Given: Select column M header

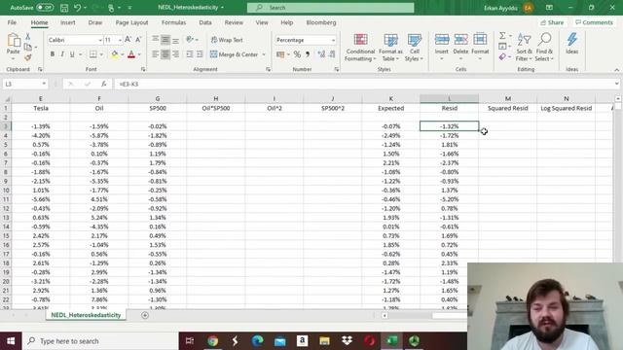Looking at the screenshot, I should (x=508, y=98).
